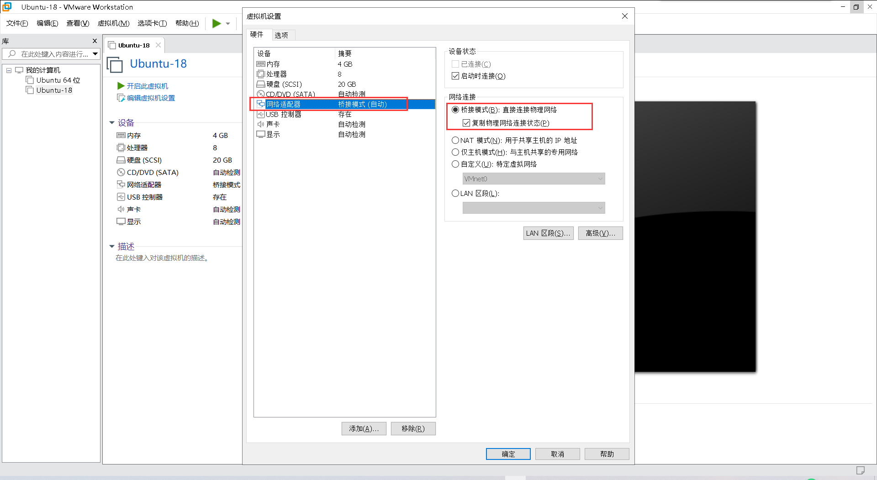
Task: Click the green power-on play icon in toolbar
Action: click(217, 23)
